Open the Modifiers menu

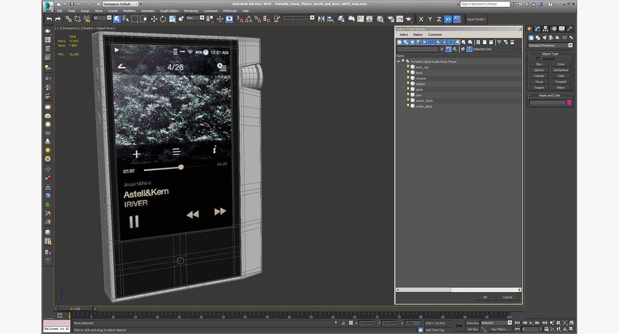pos(129,11)
